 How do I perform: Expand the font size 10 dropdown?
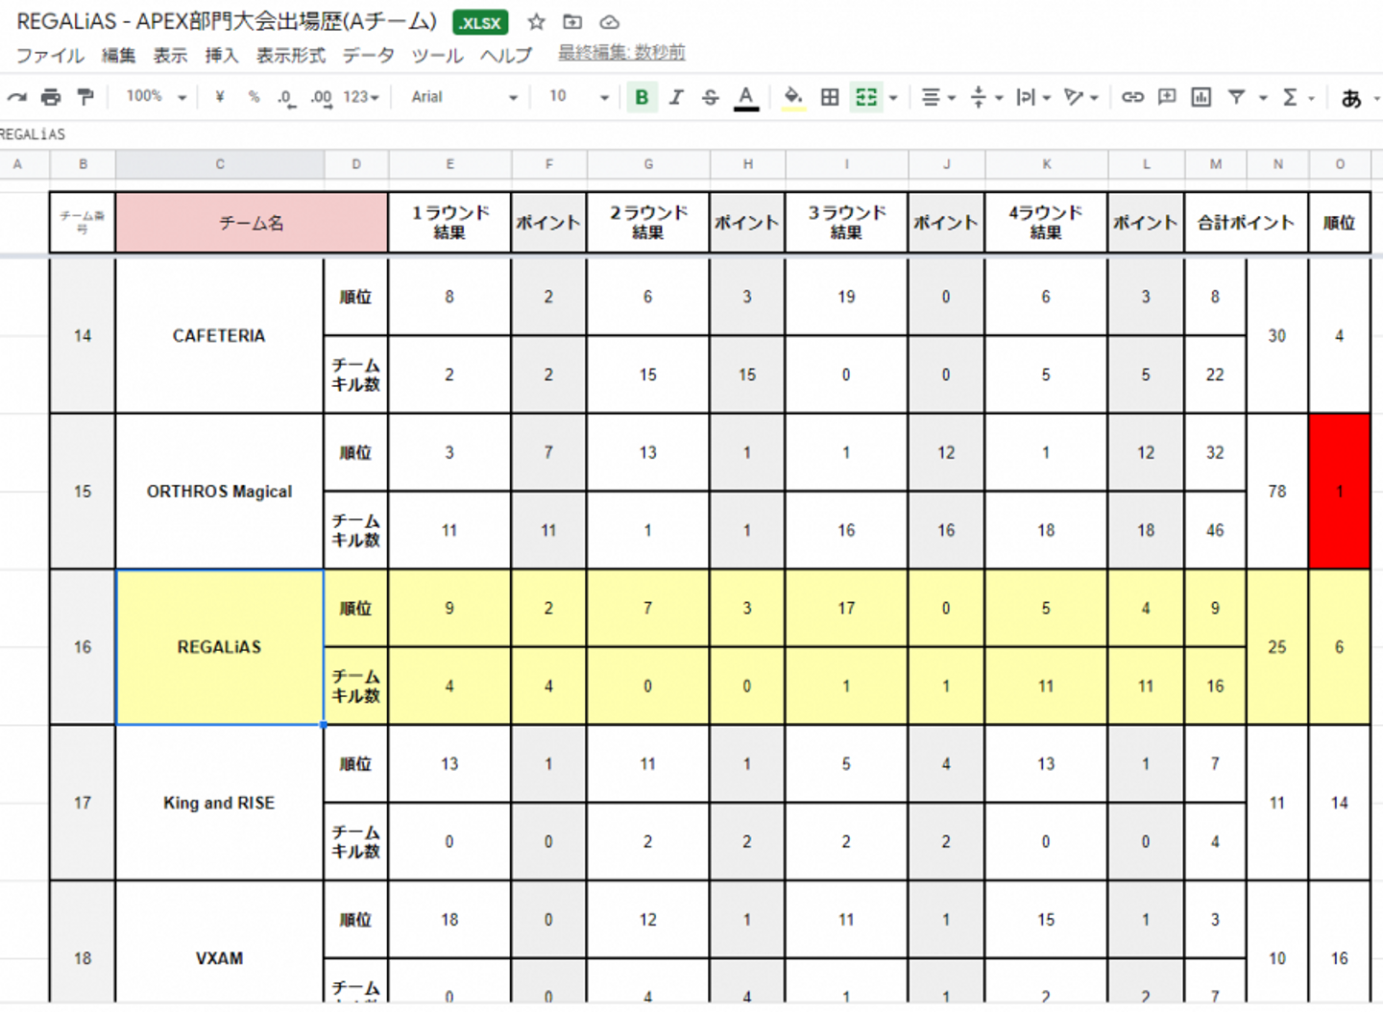[579, 97]
